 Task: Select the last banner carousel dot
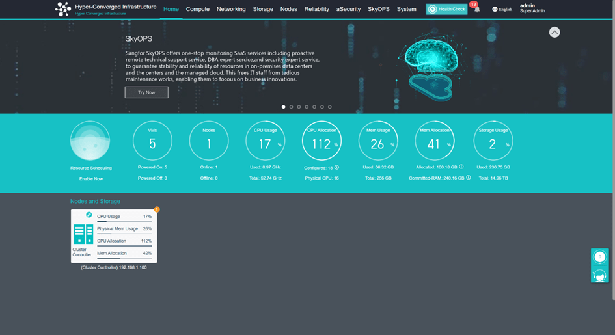coord(330,107)
